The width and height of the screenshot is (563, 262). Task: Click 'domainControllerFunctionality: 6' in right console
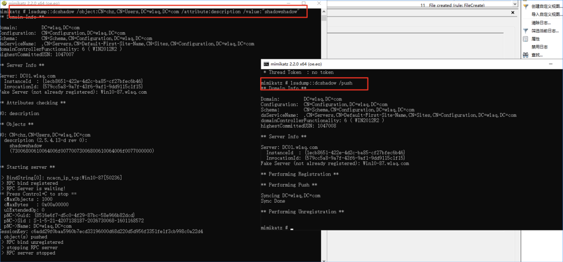pyautogui.click(x=323, y=121)
